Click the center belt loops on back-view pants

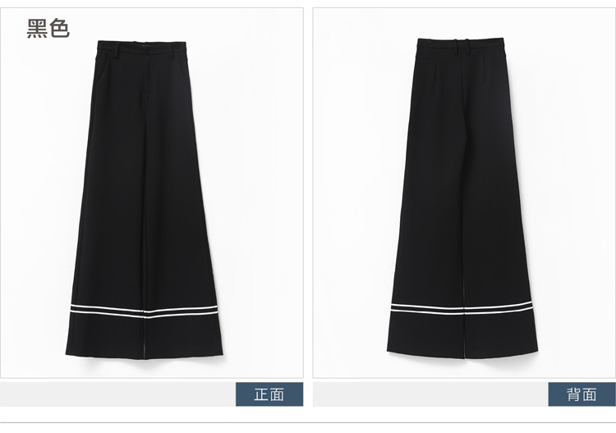pos(462,47)
